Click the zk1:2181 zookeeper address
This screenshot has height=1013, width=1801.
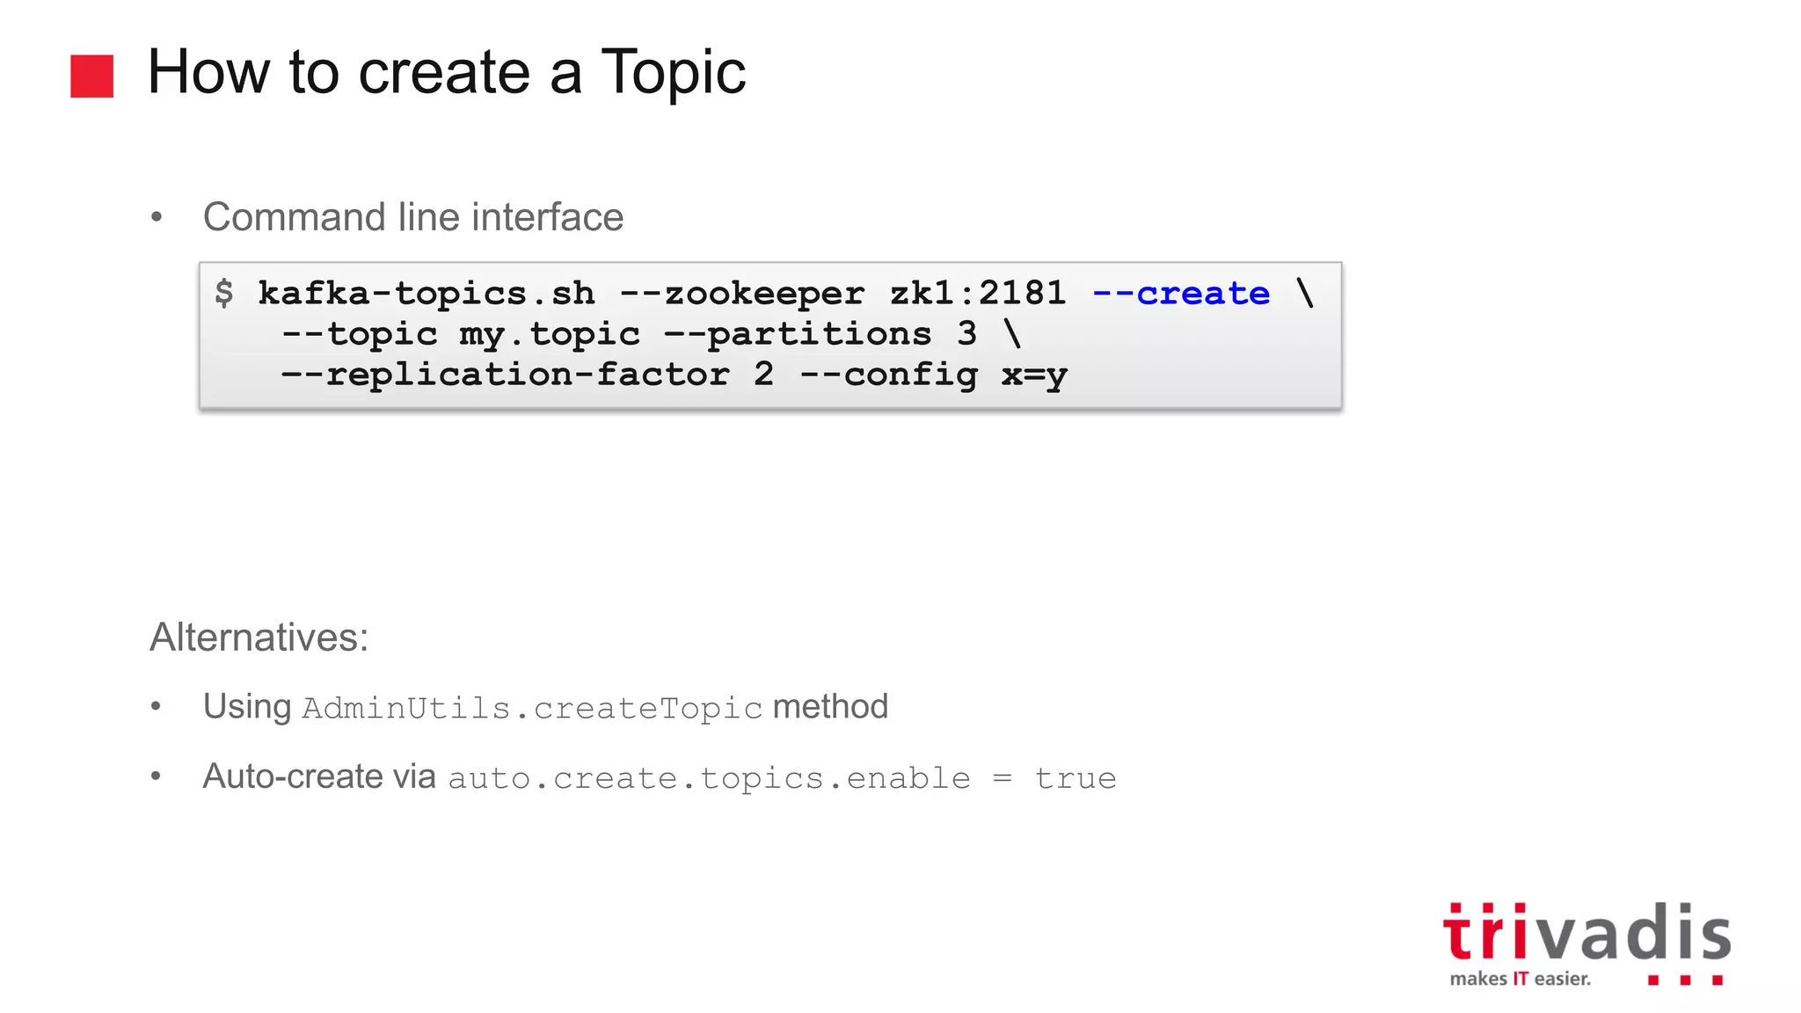tap(978, 293)
